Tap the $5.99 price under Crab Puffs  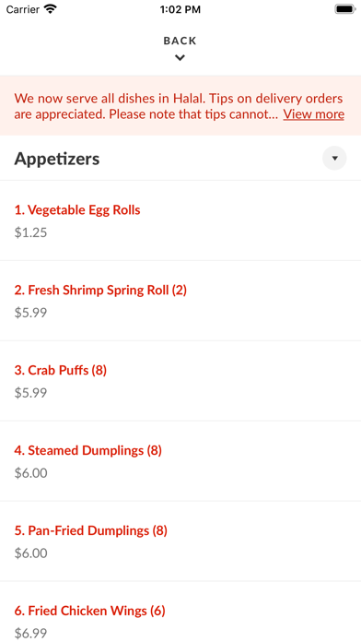click(x=30, y=393)
